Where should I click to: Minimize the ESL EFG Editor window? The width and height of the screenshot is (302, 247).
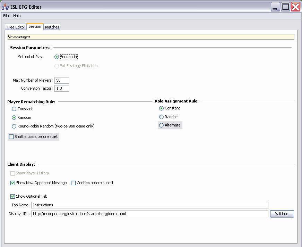[275, 7]
